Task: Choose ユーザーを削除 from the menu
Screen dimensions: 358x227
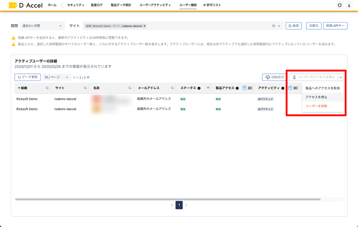Action: click(x=323, y=106)
